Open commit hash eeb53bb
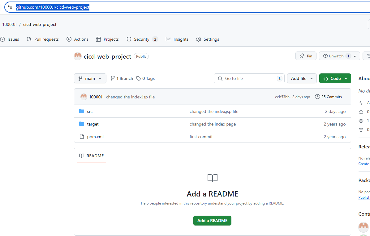Image resolution: width=370 pixels, height=236 pixels. click(282, 97)
